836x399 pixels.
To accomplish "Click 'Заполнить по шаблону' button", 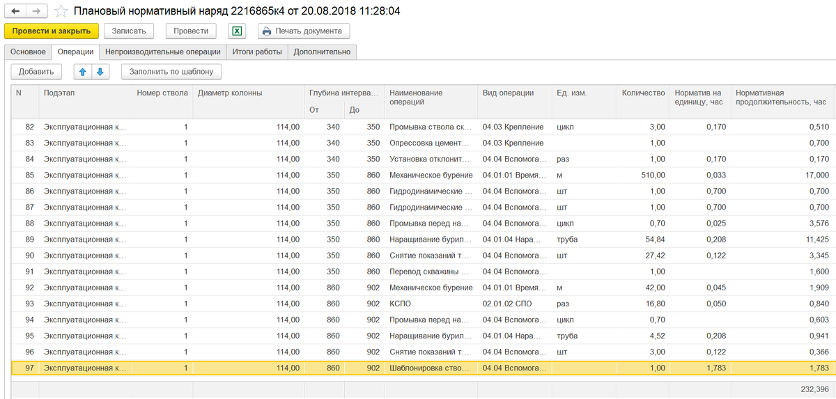I will [171, 71].
